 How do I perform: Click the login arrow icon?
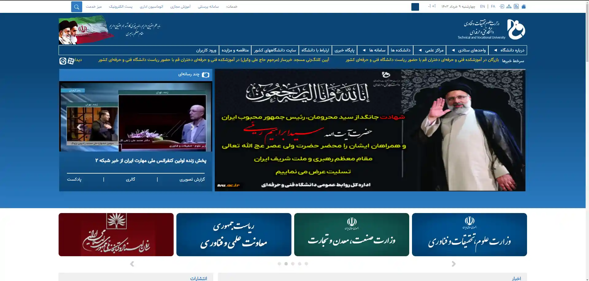(x=502, y=6)
